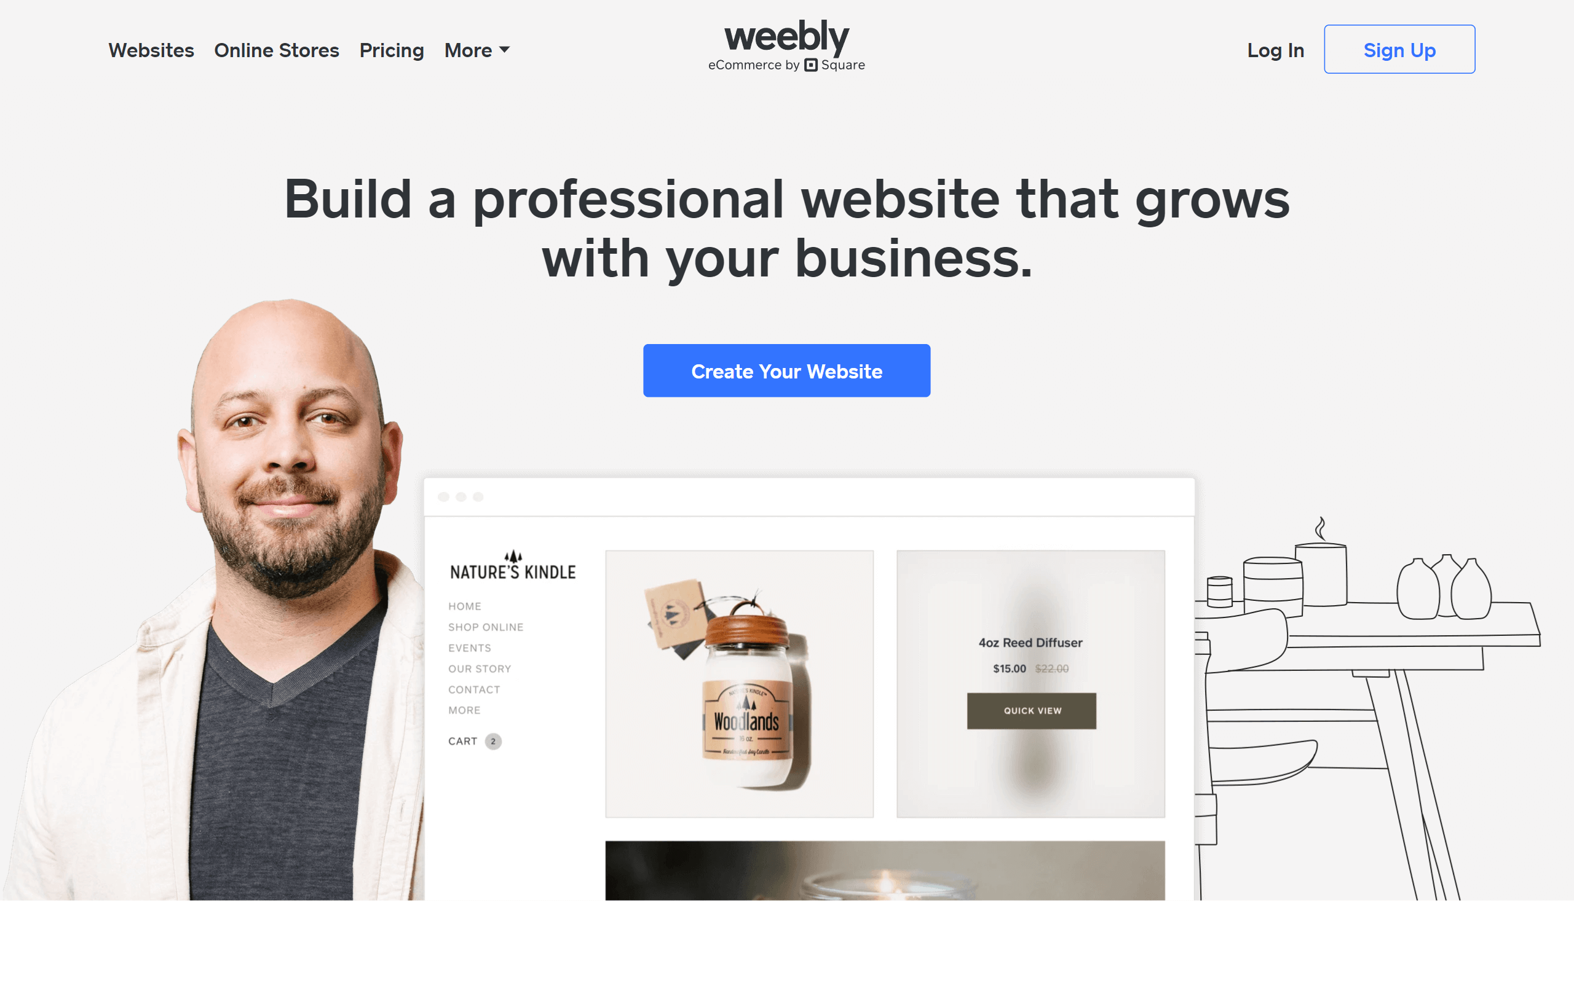Expand the More dropdown navigation menu
Viewport: 1574px width, 983px height.
(x=475, y=49)
